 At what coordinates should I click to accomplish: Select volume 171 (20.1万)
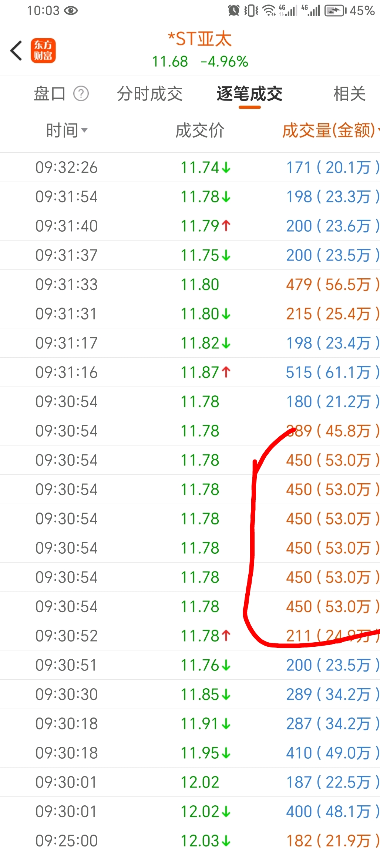332,168
